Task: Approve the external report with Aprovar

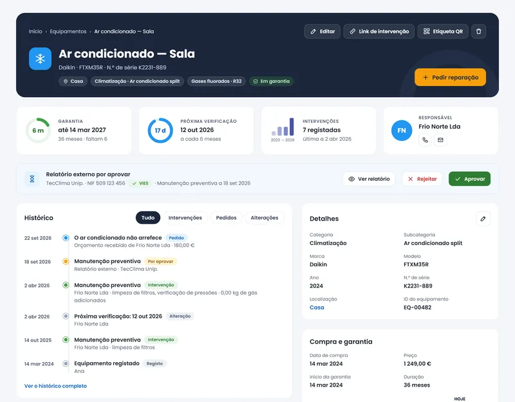Action: click(469, 179)
